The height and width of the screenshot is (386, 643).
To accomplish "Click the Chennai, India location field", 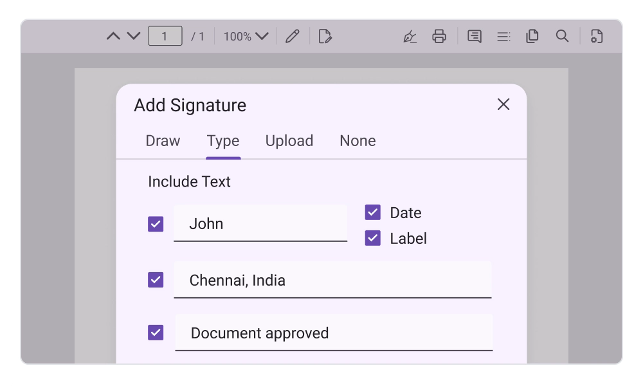I will click(332, 280).
